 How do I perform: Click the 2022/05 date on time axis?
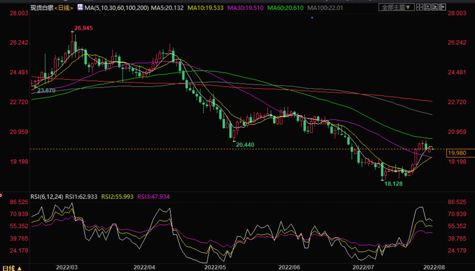click(x=215, y=267)
